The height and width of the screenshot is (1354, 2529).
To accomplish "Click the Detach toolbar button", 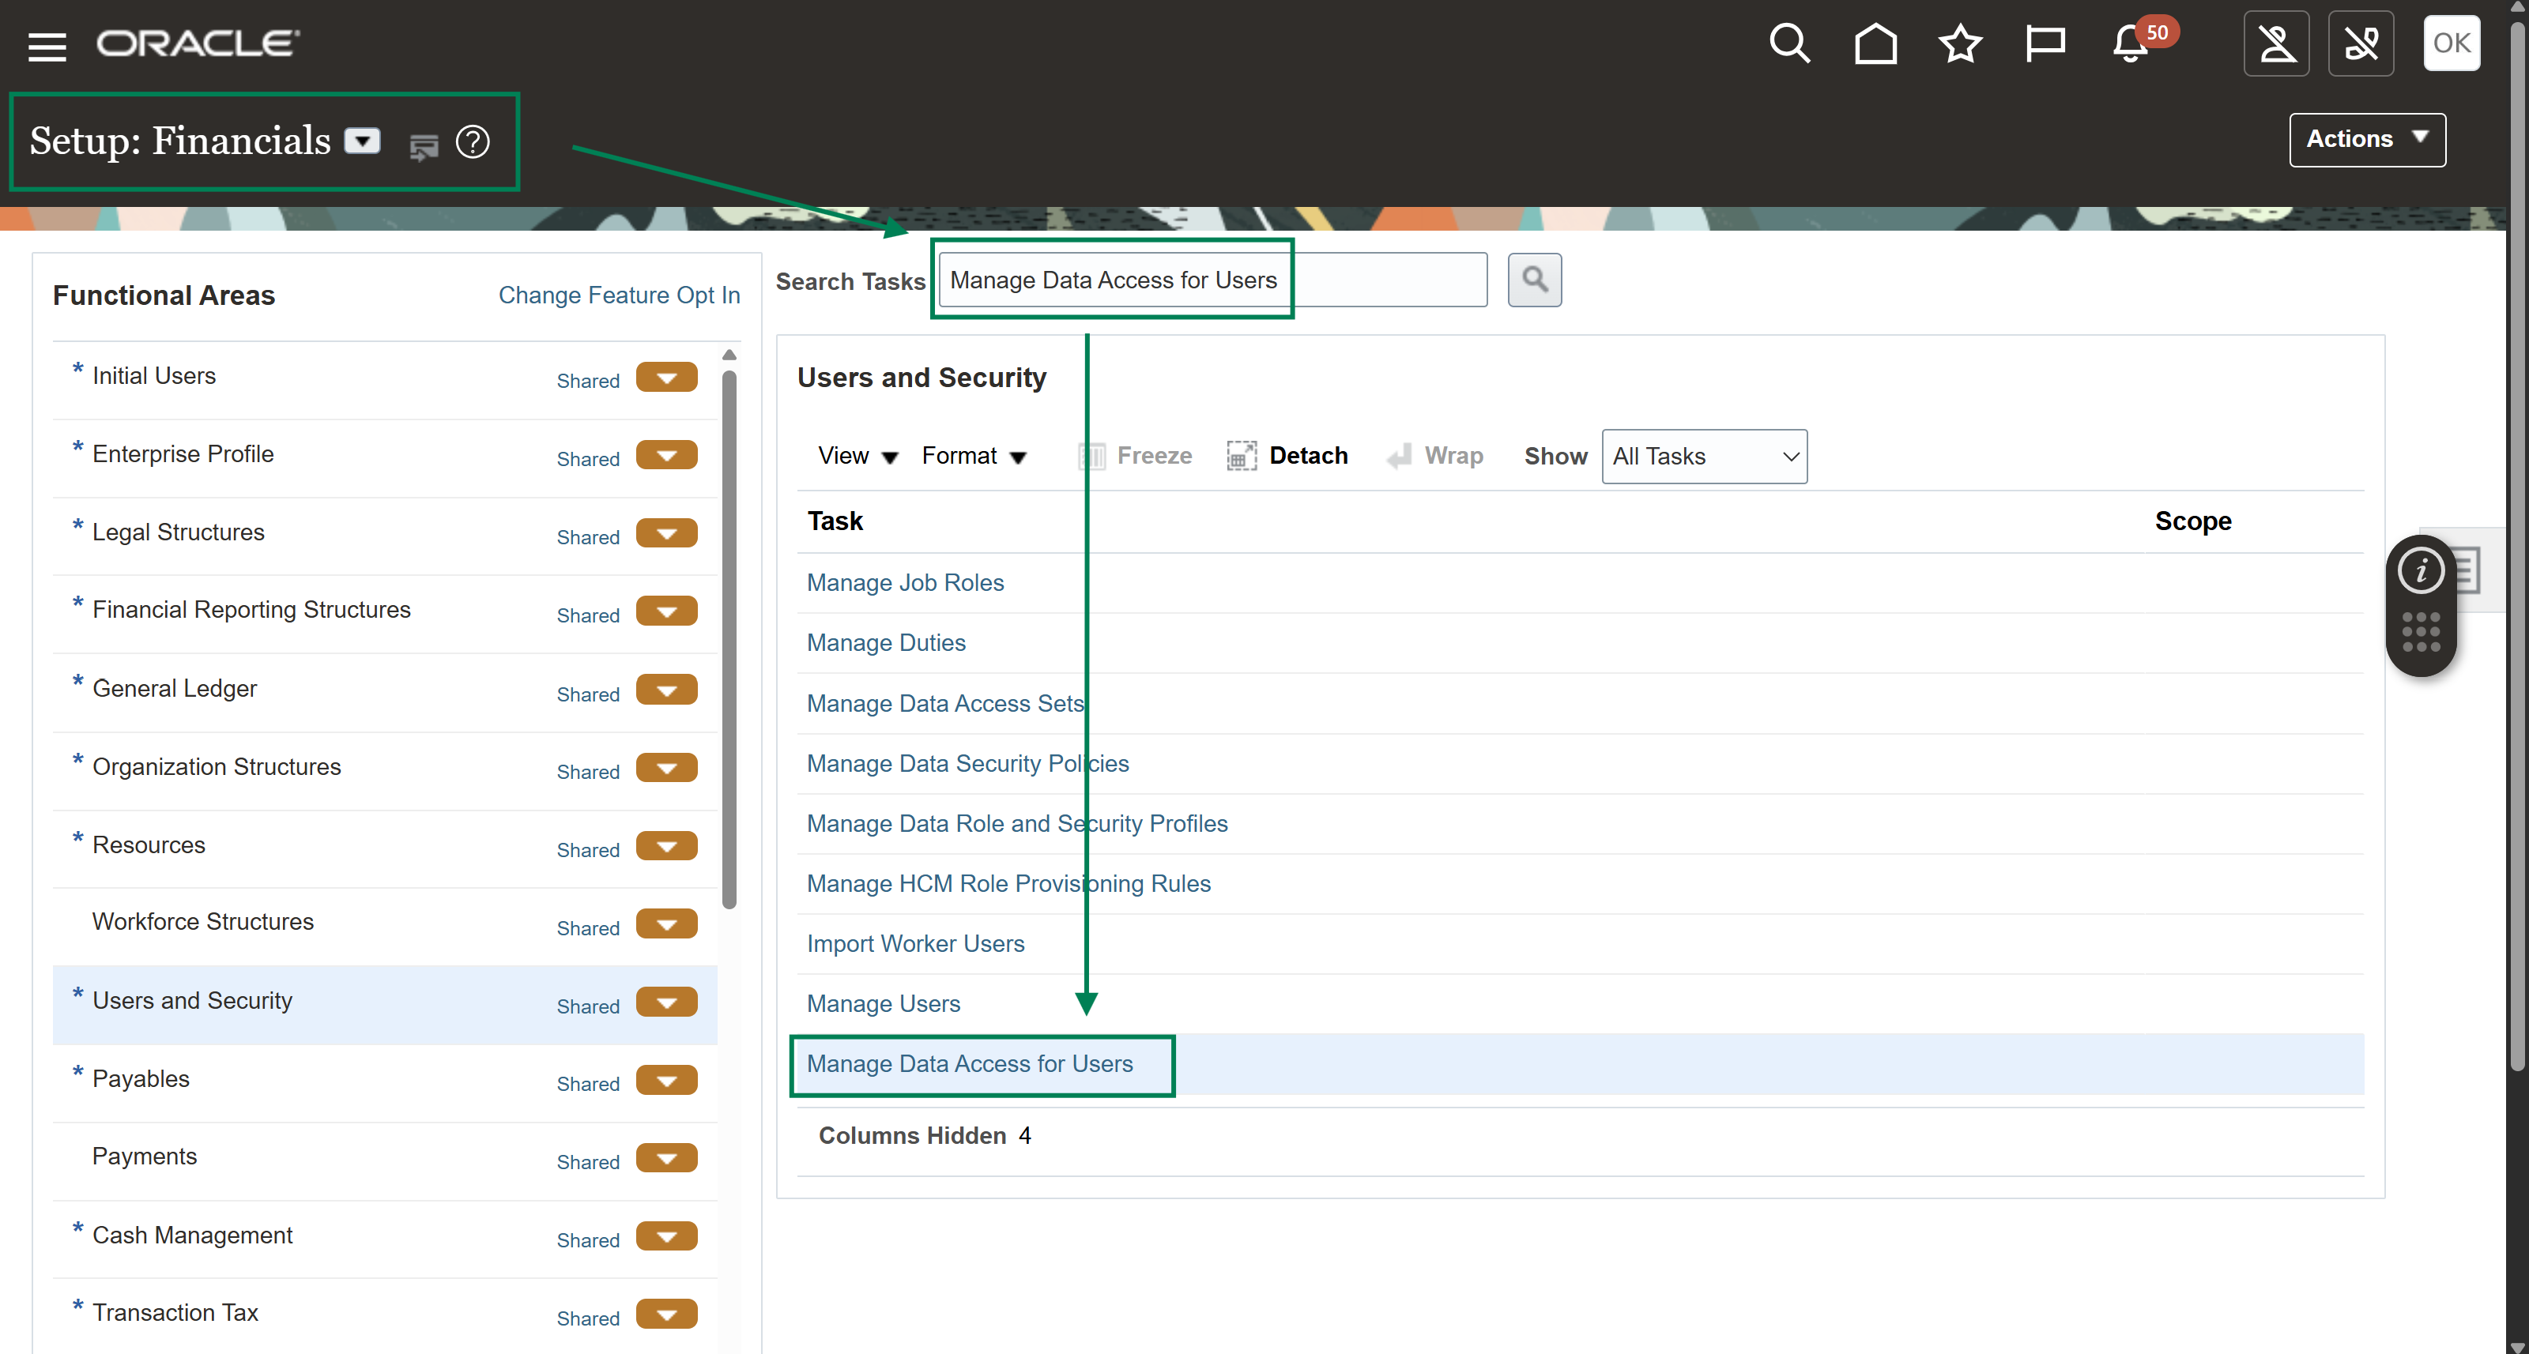I will [1287, 457].
